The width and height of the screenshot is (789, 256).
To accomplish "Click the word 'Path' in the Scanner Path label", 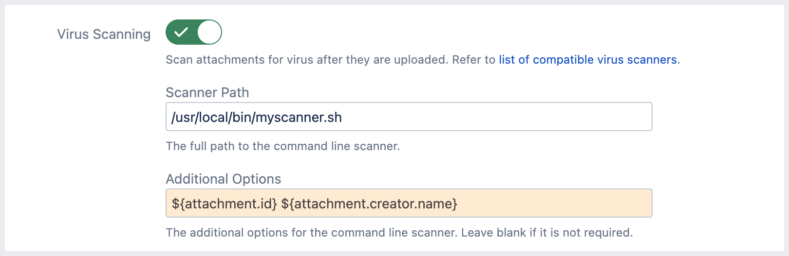I will coord(235,92).
